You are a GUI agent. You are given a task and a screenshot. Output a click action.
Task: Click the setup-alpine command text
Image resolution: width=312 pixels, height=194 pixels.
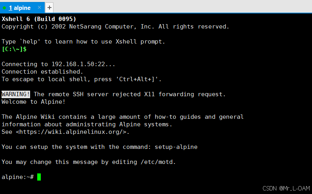click(x=176, y=147)
